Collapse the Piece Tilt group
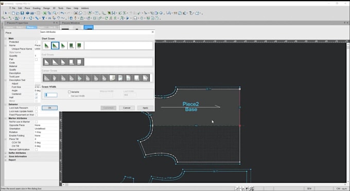Viewport: 350px width, 191px height. (6, 139)
